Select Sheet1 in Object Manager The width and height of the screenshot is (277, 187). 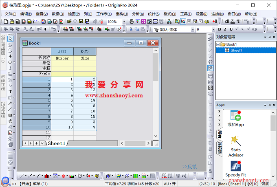point(236,51)
